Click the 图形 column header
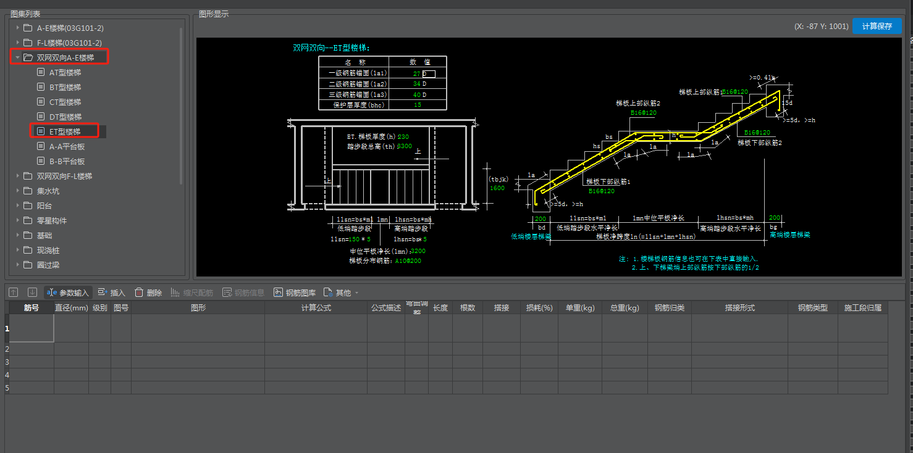913x453 pixels. 198,307
